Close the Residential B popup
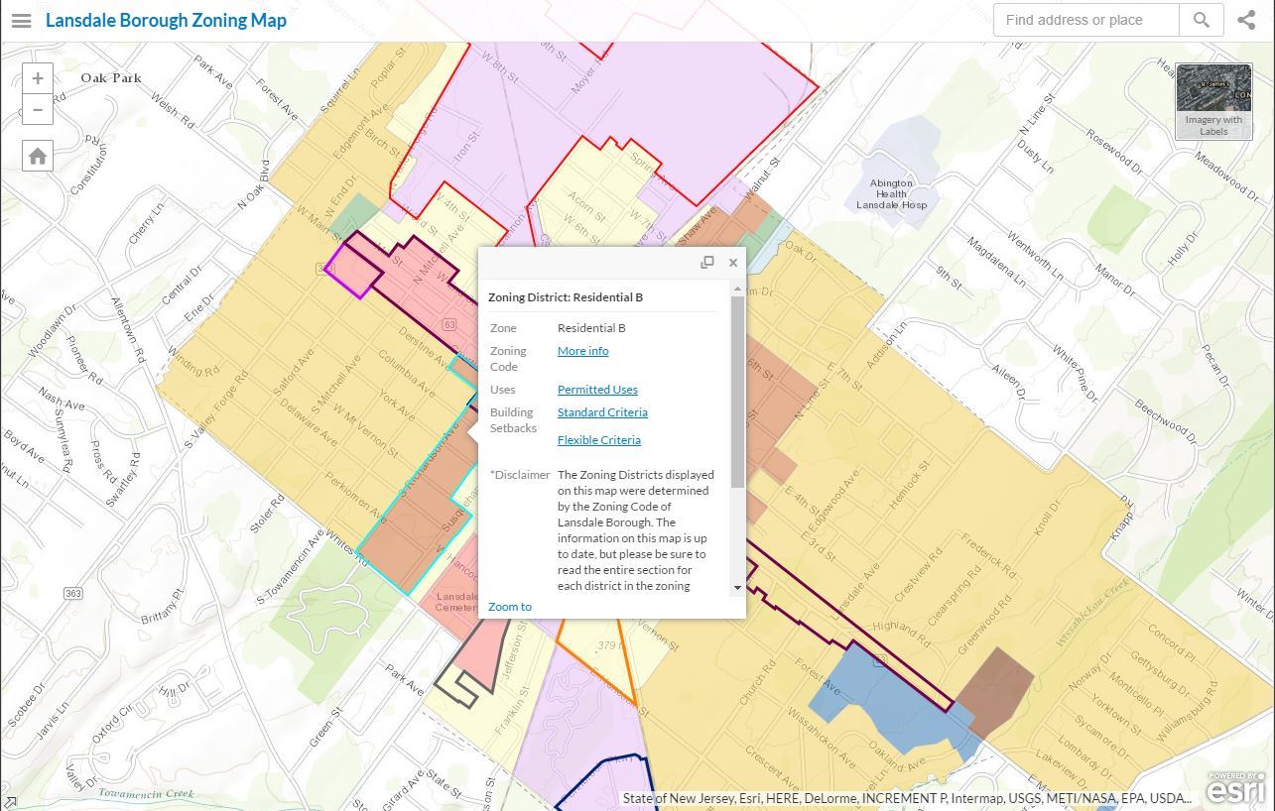 (x=733, y=262)
